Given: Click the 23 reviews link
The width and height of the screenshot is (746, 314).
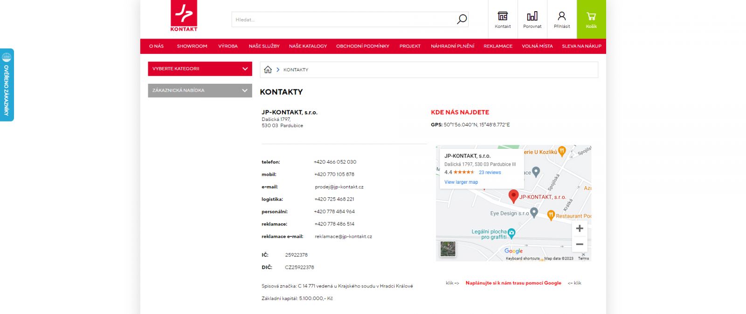Looking at the screenshot, I should pos(490,173).
